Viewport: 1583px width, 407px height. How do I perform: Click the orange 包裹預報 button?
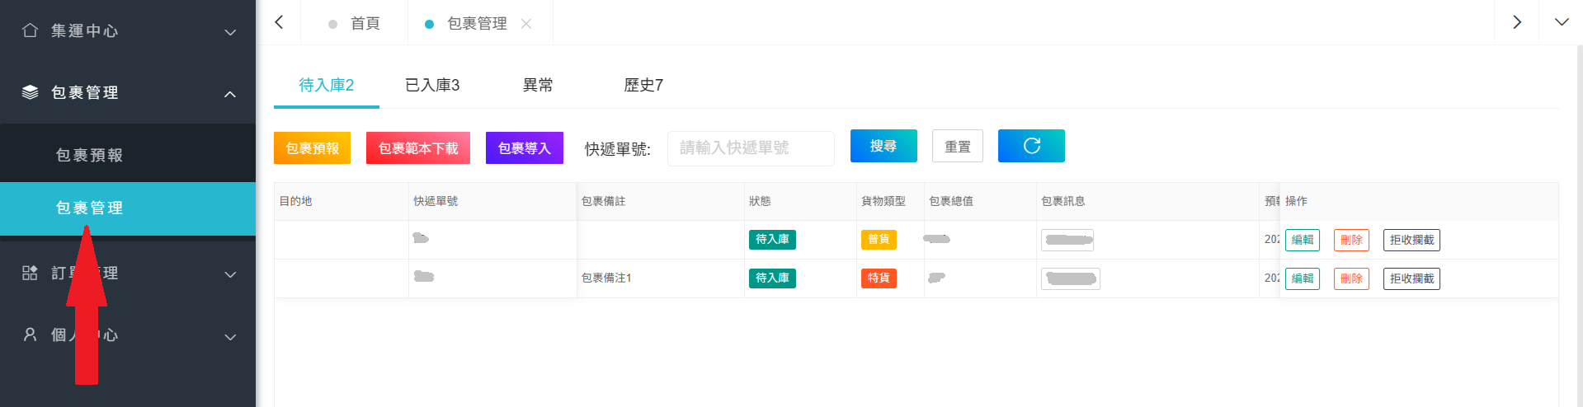tap(312, 148)
